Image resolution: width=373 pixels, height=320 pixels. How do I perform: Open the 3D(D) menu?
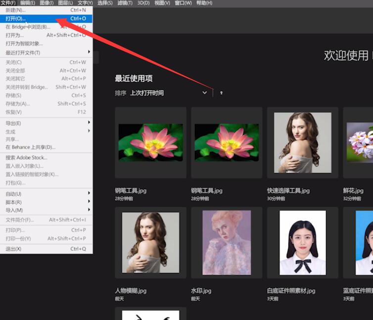[x=143, y=3]
